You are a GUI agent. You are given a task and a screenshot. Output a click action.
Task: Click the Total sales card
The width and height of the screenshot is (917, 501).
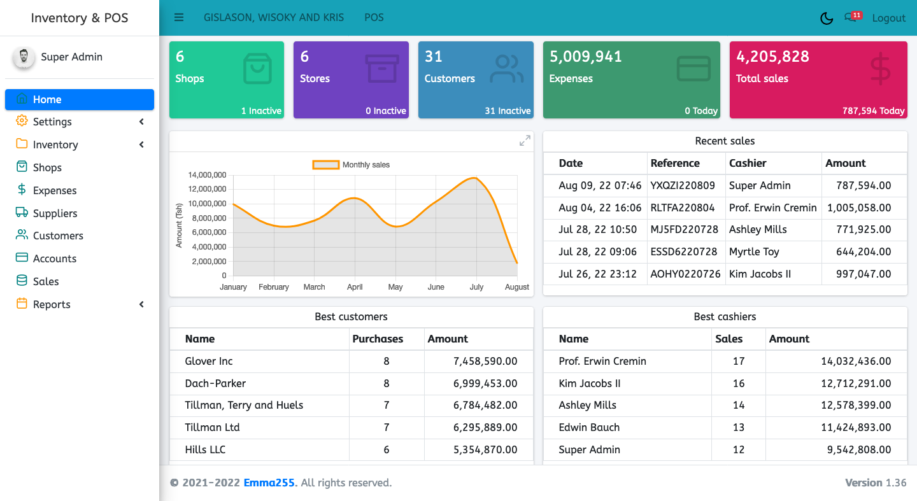pyautogui.click(x=818, y=80)
